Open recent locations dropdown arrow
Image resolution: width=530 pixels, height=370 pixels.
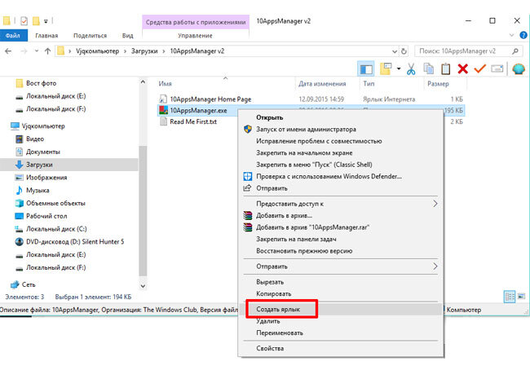(x=37, y=51)
